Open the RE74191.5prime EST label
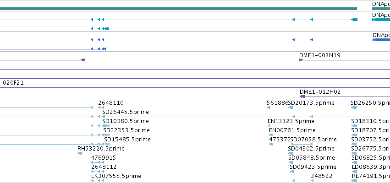 [371, 176]
